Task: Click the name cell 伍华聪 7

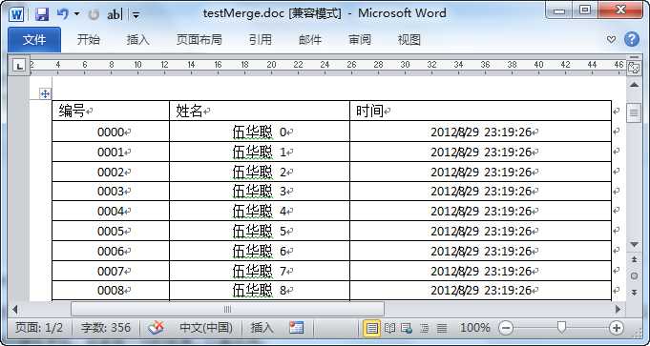Action: point(260,271)
